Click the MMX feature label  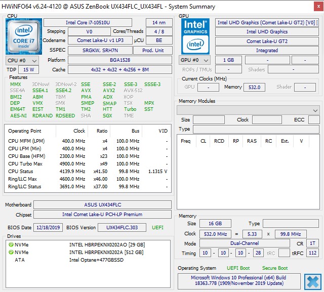tap(16, 84)
